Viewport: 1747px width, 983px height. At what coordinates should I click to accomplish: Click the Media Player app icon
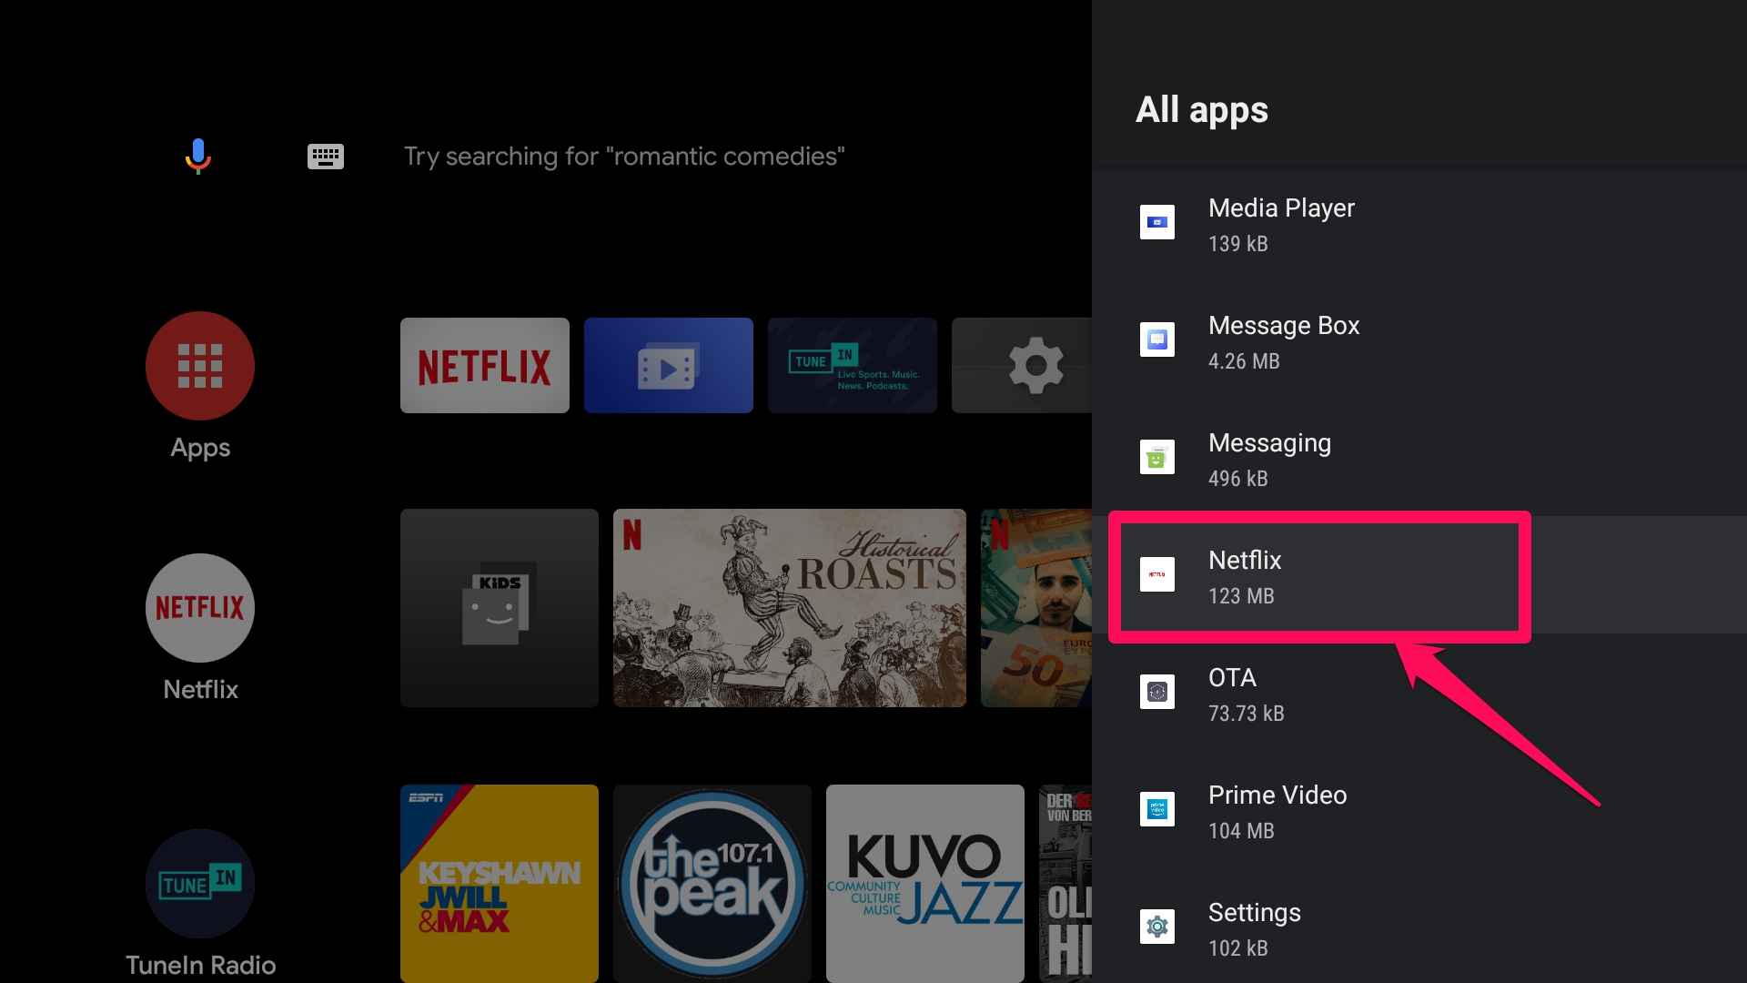tap(1157, 222)
